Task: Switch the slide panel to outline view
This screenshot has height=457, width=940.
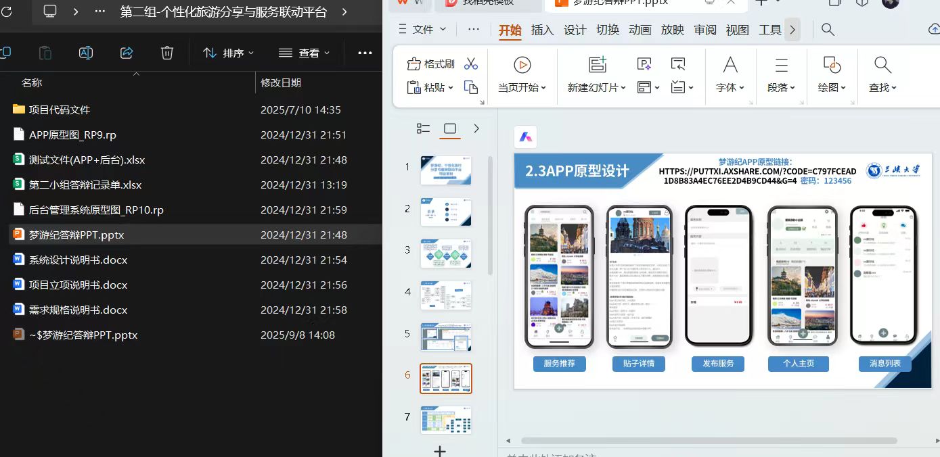Action: (x=423, y=128)
